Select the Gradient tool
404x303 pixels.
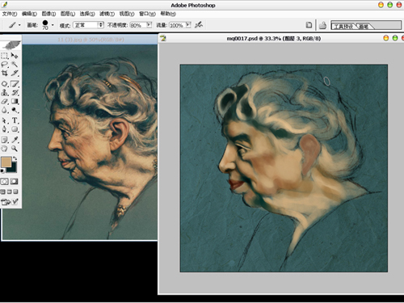[15, 102]
